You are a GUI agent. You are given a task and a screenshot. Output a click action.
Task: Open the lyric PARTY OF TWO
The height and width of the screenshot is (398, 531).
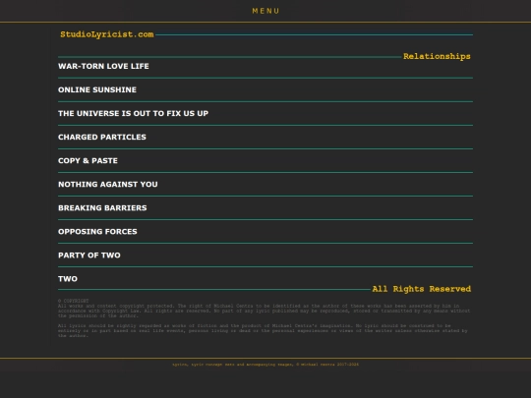point(89,256)
